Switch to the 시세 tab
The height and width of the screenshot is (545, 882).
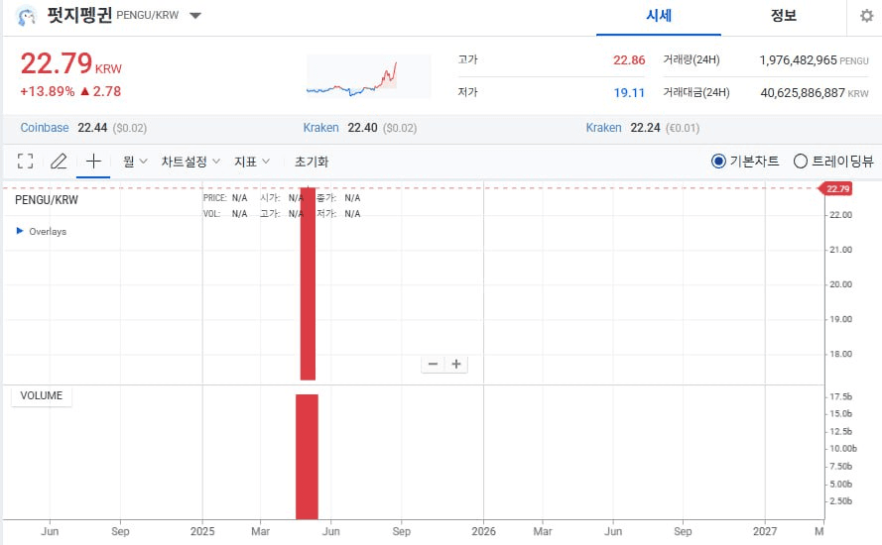pos(658,16)
